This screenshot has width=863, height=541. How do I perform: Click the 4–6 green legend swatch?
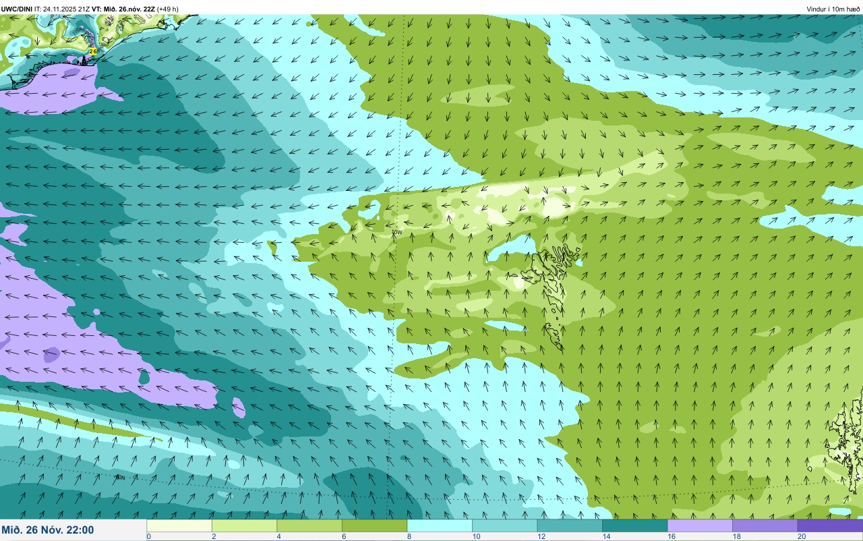pyautogui.click(x=309, y=525)
